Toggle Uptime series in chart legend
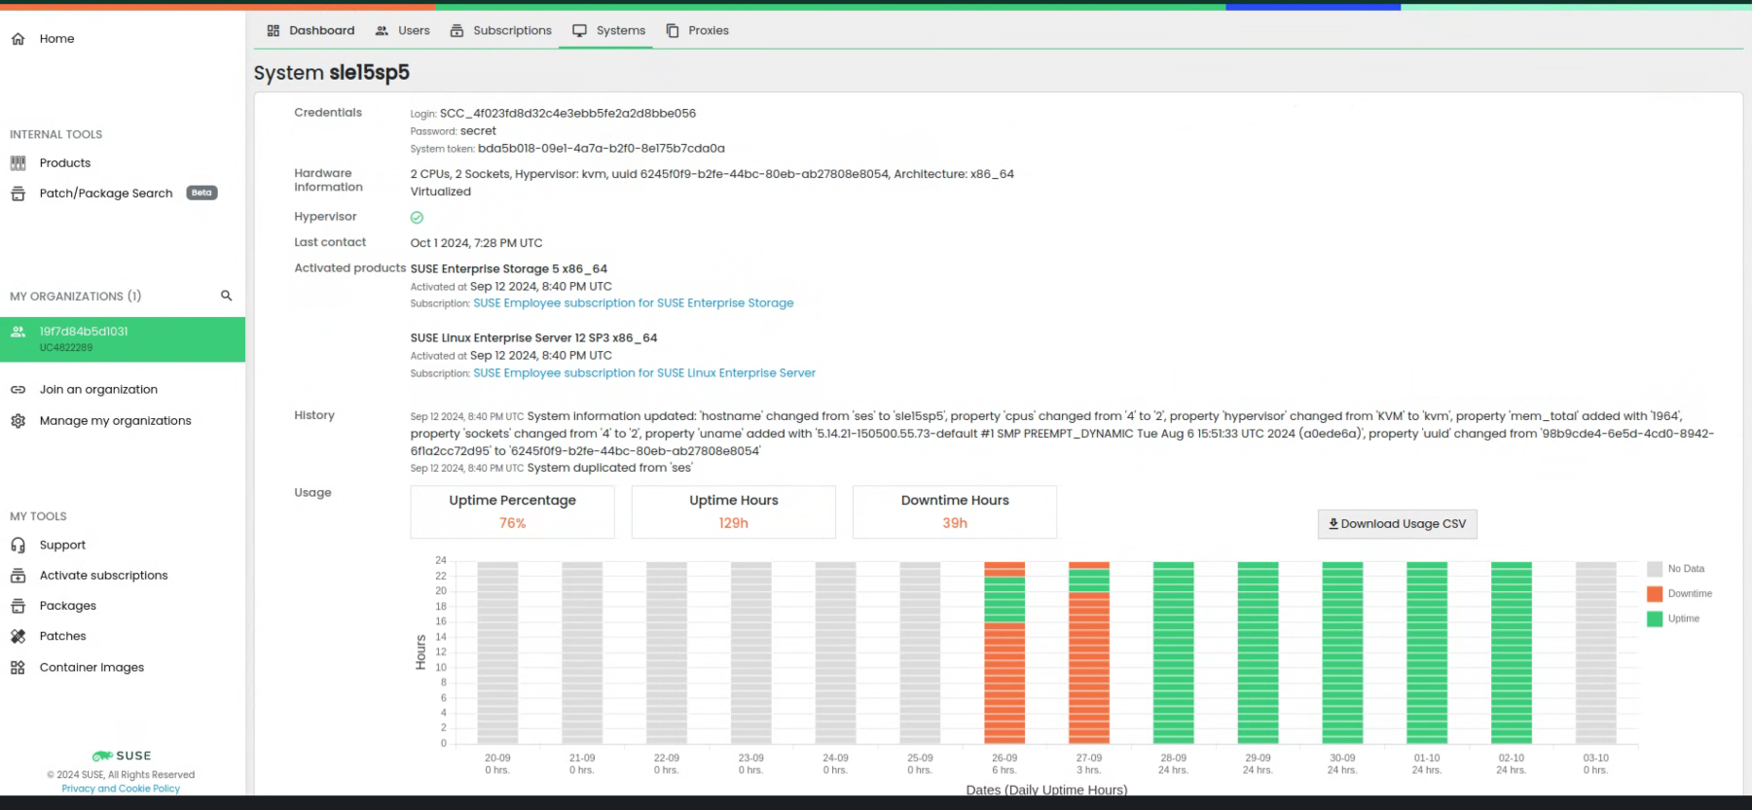 (1673, 619)
